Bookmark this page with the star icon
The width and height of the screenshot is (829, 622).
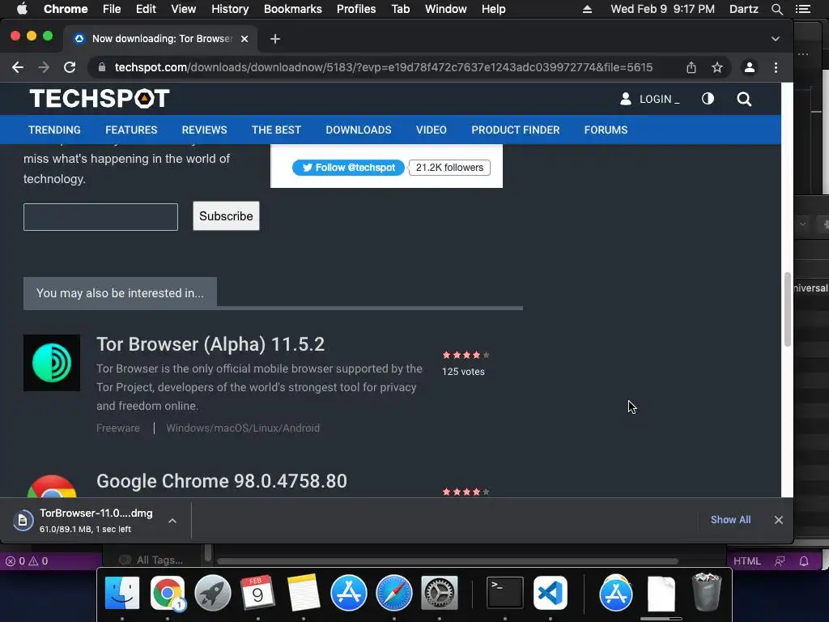(717, 67)
